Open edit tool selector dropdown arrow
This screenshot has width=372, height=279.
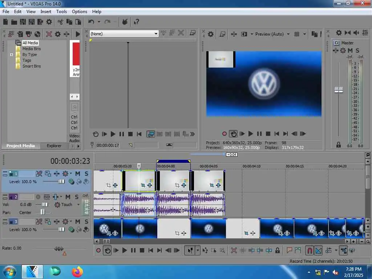coord(197,250)
